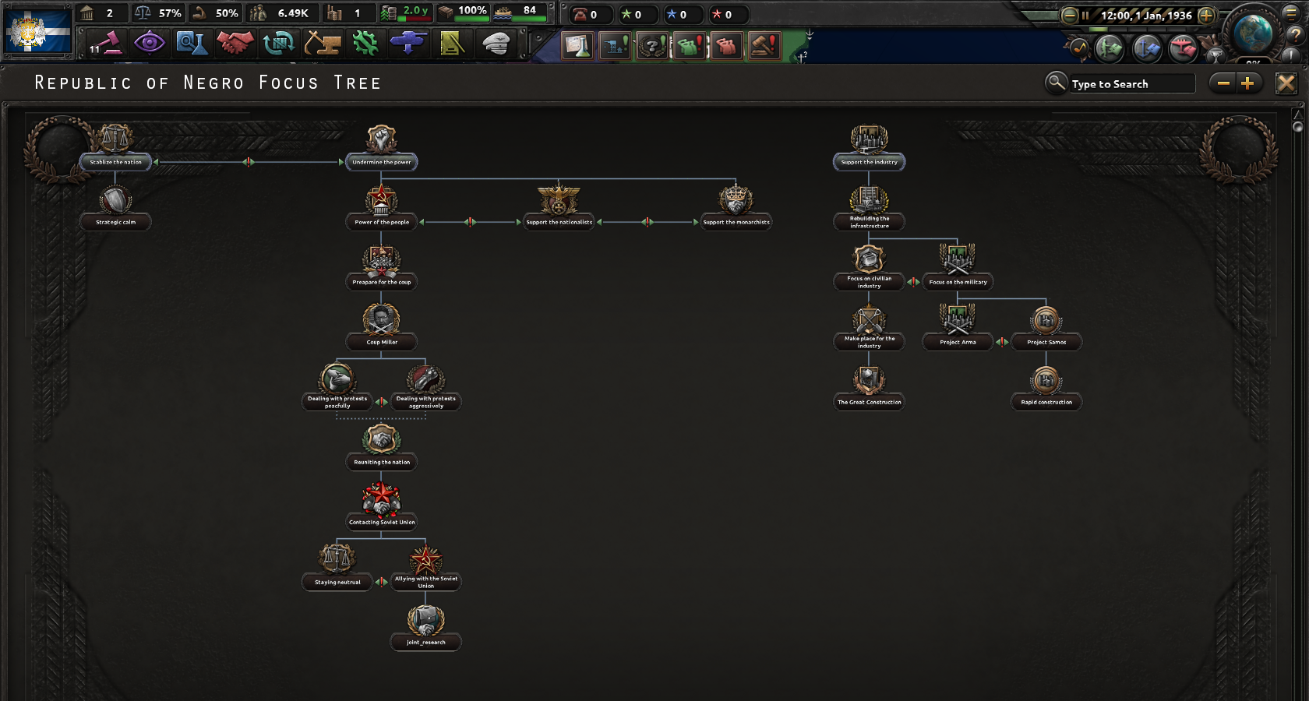Open the recruit and deploy view (tank icon)
The image size is (1309, 701).
click(x=408, y=44)
